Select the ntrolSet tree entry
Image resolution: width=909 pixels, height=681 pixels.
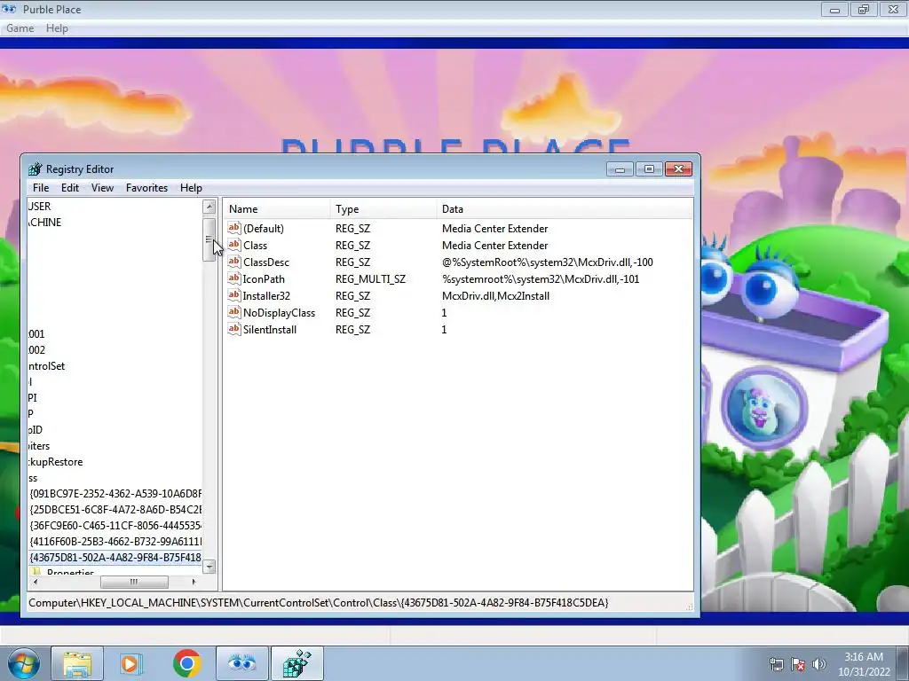coord(46,366)
